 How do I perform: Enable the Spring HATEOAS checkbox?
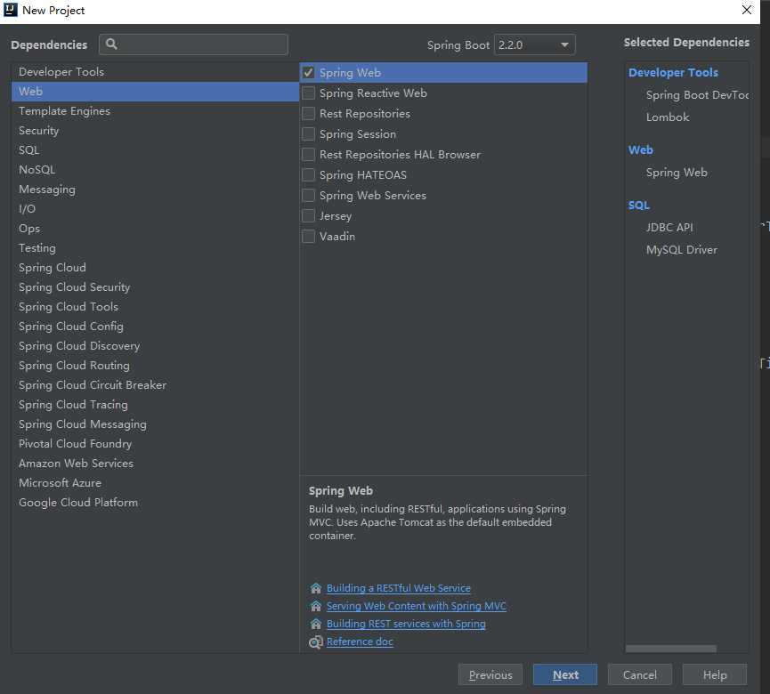click(x=308, y=174)
